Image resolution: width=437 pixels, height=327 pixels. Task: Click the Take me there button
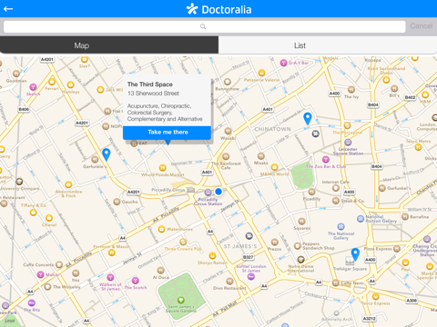[167, 133]
